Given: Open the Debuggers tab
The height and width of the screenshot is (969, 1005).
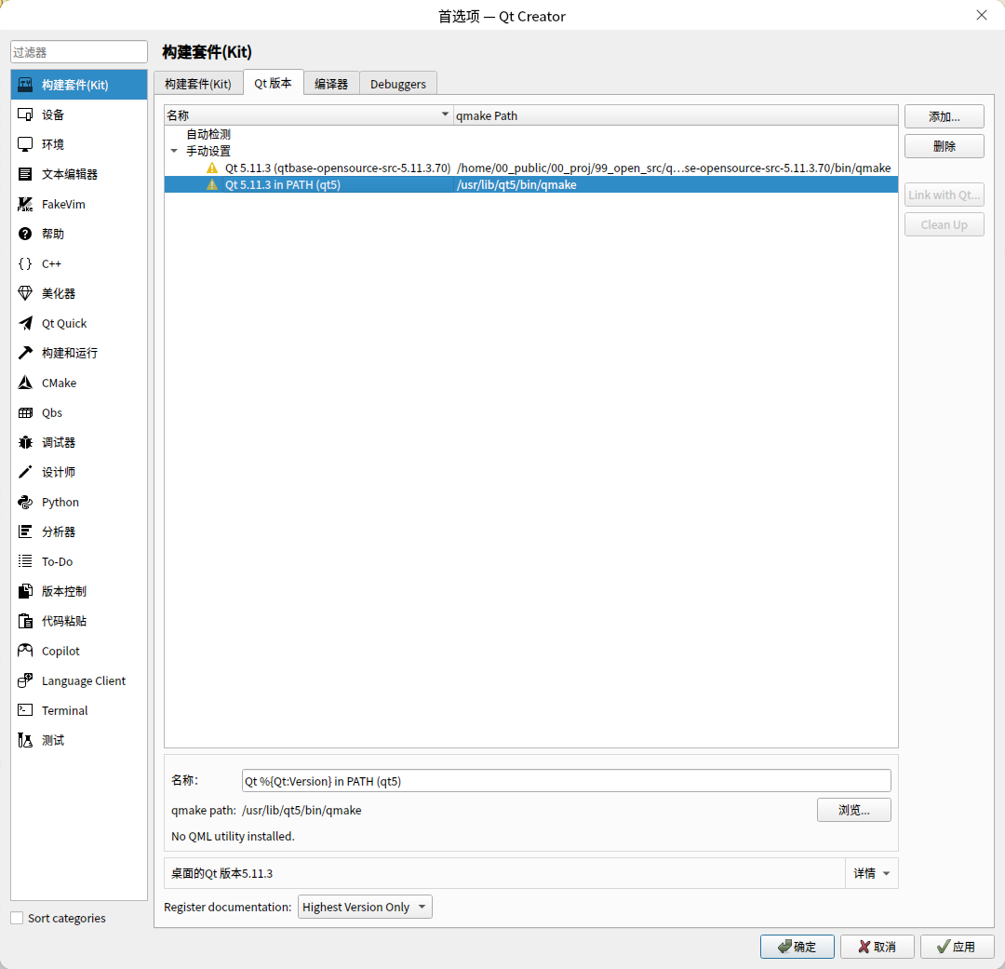Looking at the screenshot, I should 398,84.
